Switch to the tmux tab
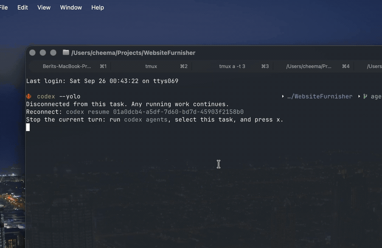Image resolution: width=382 pixels, height=248 pixels. tap(151, 66)
